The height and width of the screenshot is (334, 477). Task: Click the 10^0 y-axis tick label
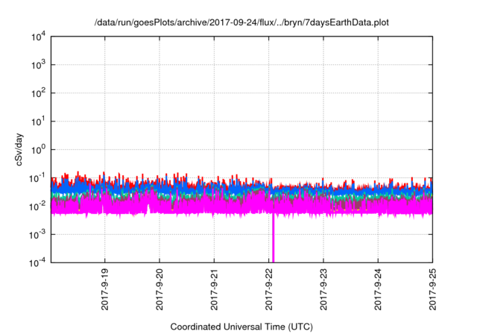click(38, 150)
